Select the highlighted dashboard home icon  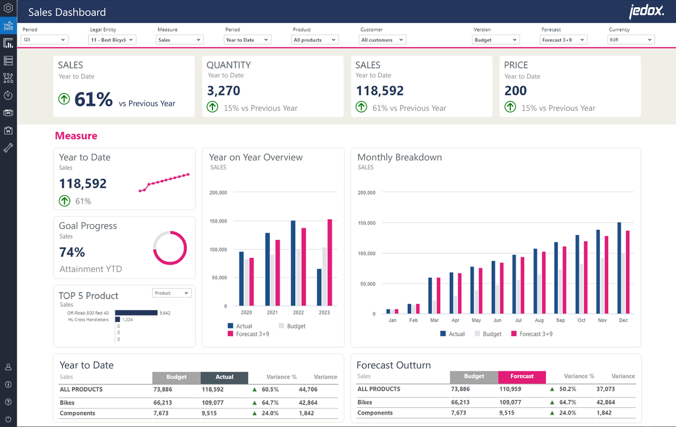pyautogui.click(x=8, y=25)
